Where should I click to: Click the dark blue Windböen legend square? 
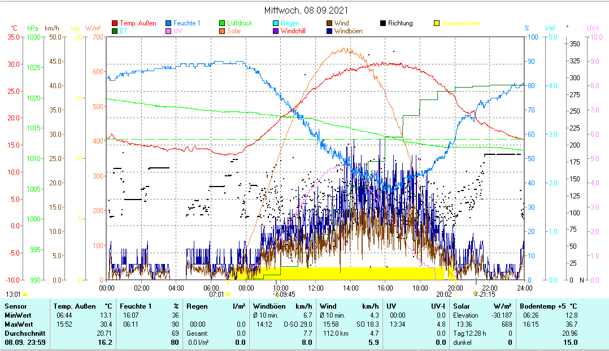[x=329, y=31]
